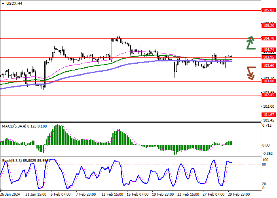277x198 pixels.
Task: Click the -0.362 MACD scale value
Action: pyautogui.click(x=268, y=154)
